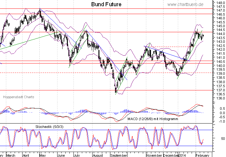Click the 140.0 price axis value
The height and width of the screenshot is (157, 226).
pos(221,66)
